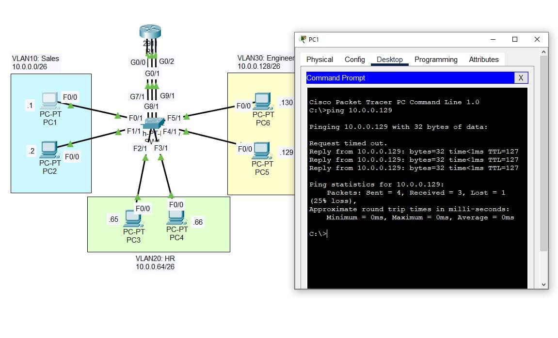Select the central switch icon
This screenshot has height=338, width=558.
click(152, 125)
